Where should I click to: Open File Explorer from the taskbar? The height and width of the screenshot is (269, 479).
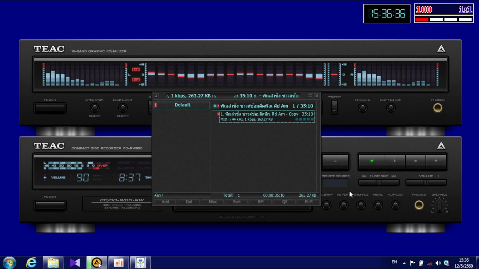(53, 263)
